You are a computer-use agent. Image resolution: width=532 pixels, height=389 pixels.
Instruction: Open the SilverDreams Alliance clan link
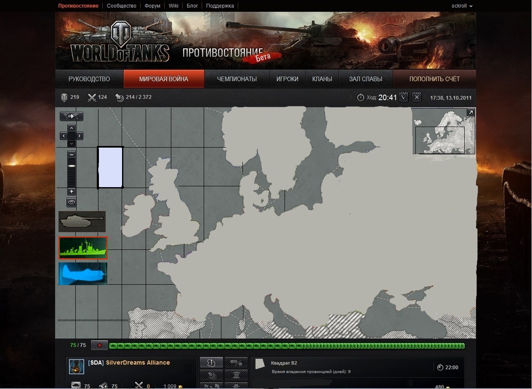138,363
